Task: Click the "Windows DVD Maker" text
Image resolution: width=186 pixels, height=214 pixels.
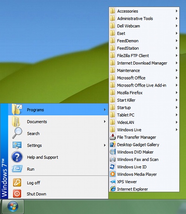Action: click(135, 152)
